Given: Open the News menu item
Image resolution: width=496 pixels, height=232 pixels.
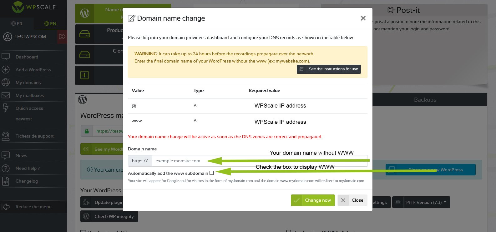Looking at the screenshot, I should tap(21, 155).
